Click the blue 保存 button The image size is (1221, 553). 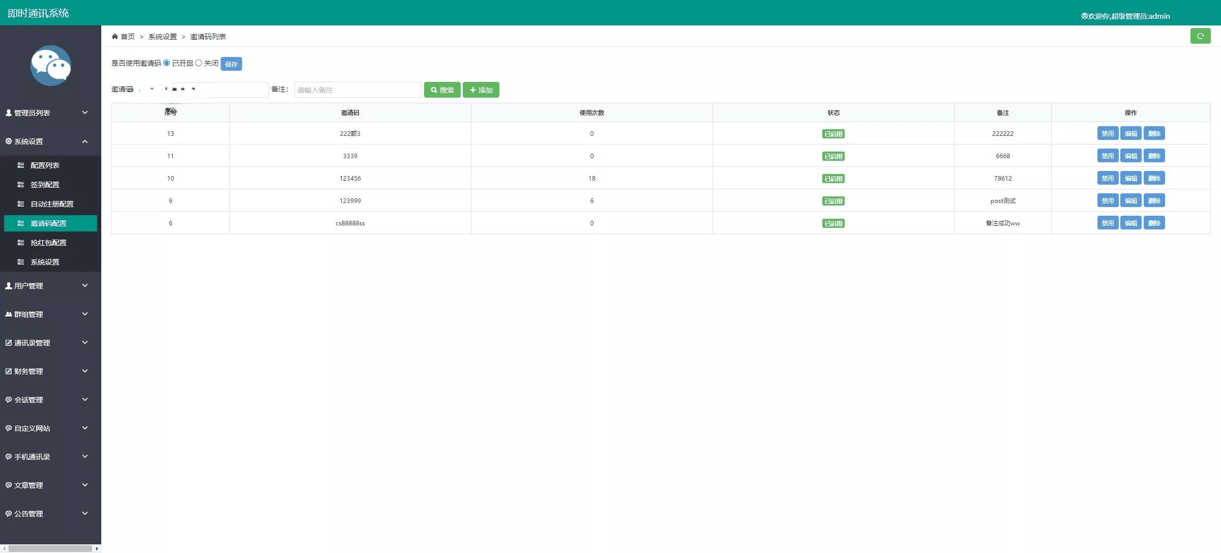coord(231,64)
